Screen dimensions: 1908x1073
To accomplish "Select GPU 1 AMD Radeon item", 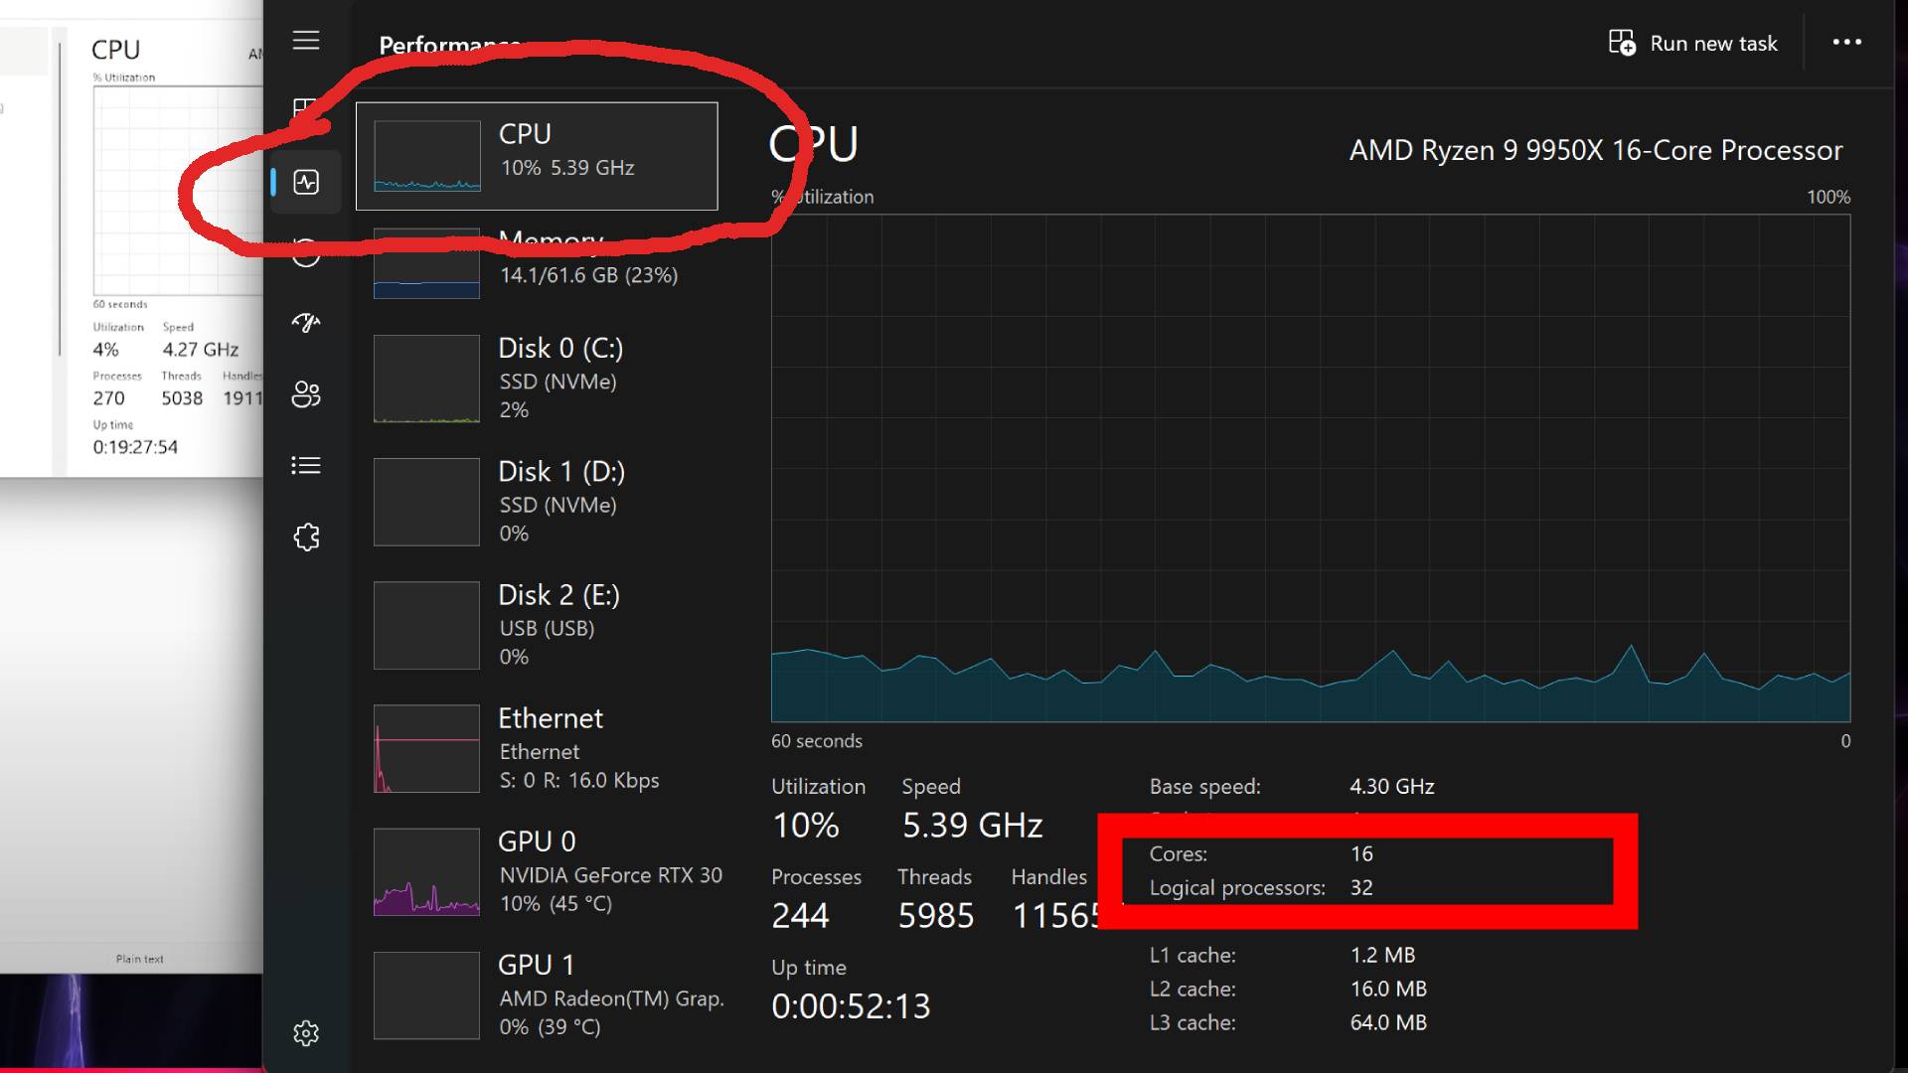I will pos(537,995).
